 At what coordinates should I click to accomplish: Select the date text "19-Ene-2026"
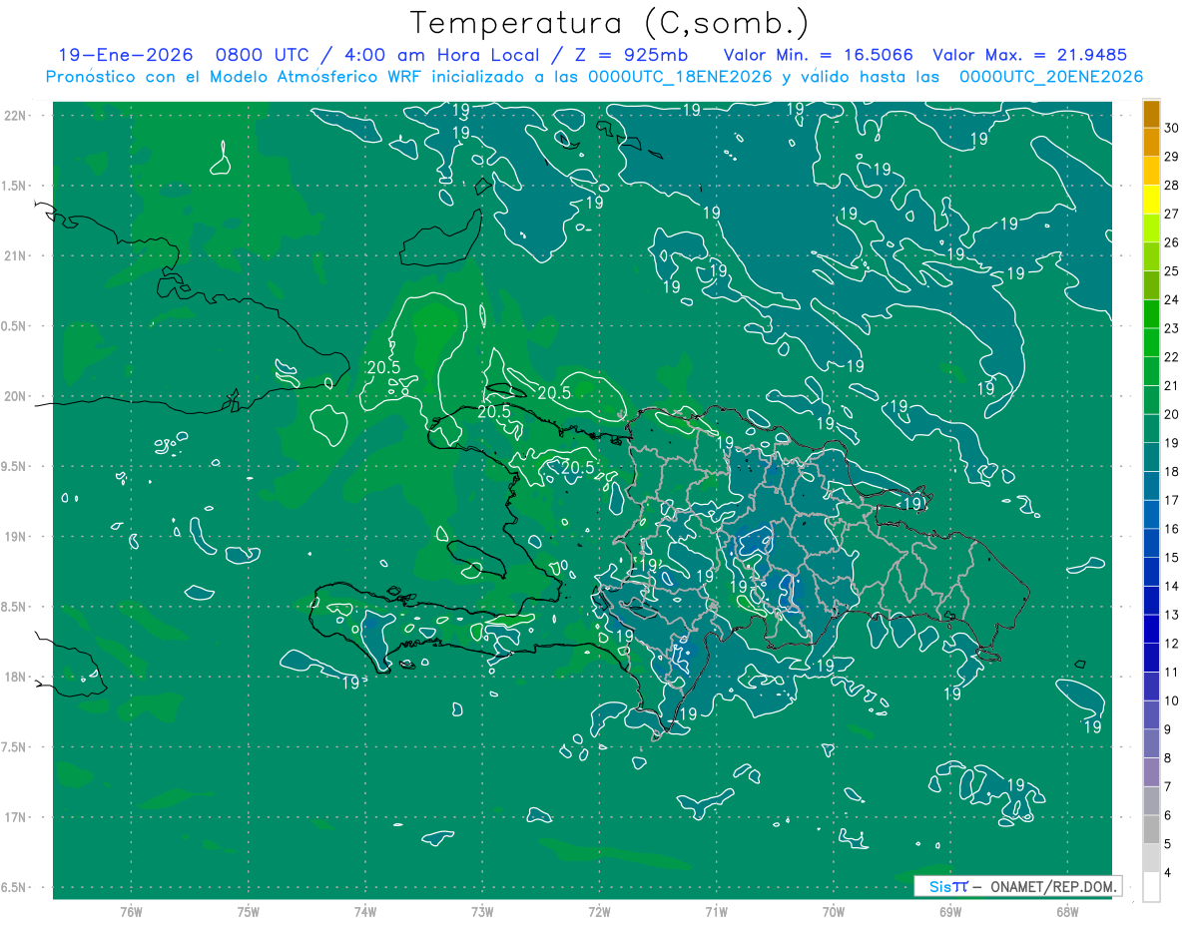click(125, 55)
